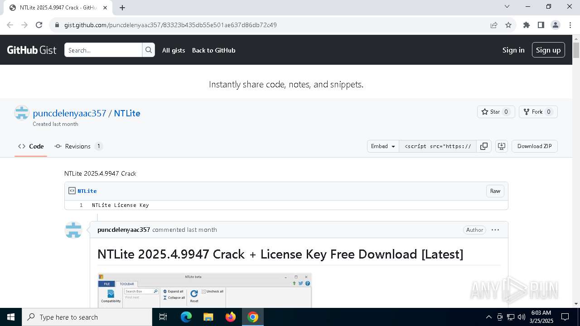Open File Explorer from the taskbar
This screenshot has height=326, width=580.
(x=208, y=317)
